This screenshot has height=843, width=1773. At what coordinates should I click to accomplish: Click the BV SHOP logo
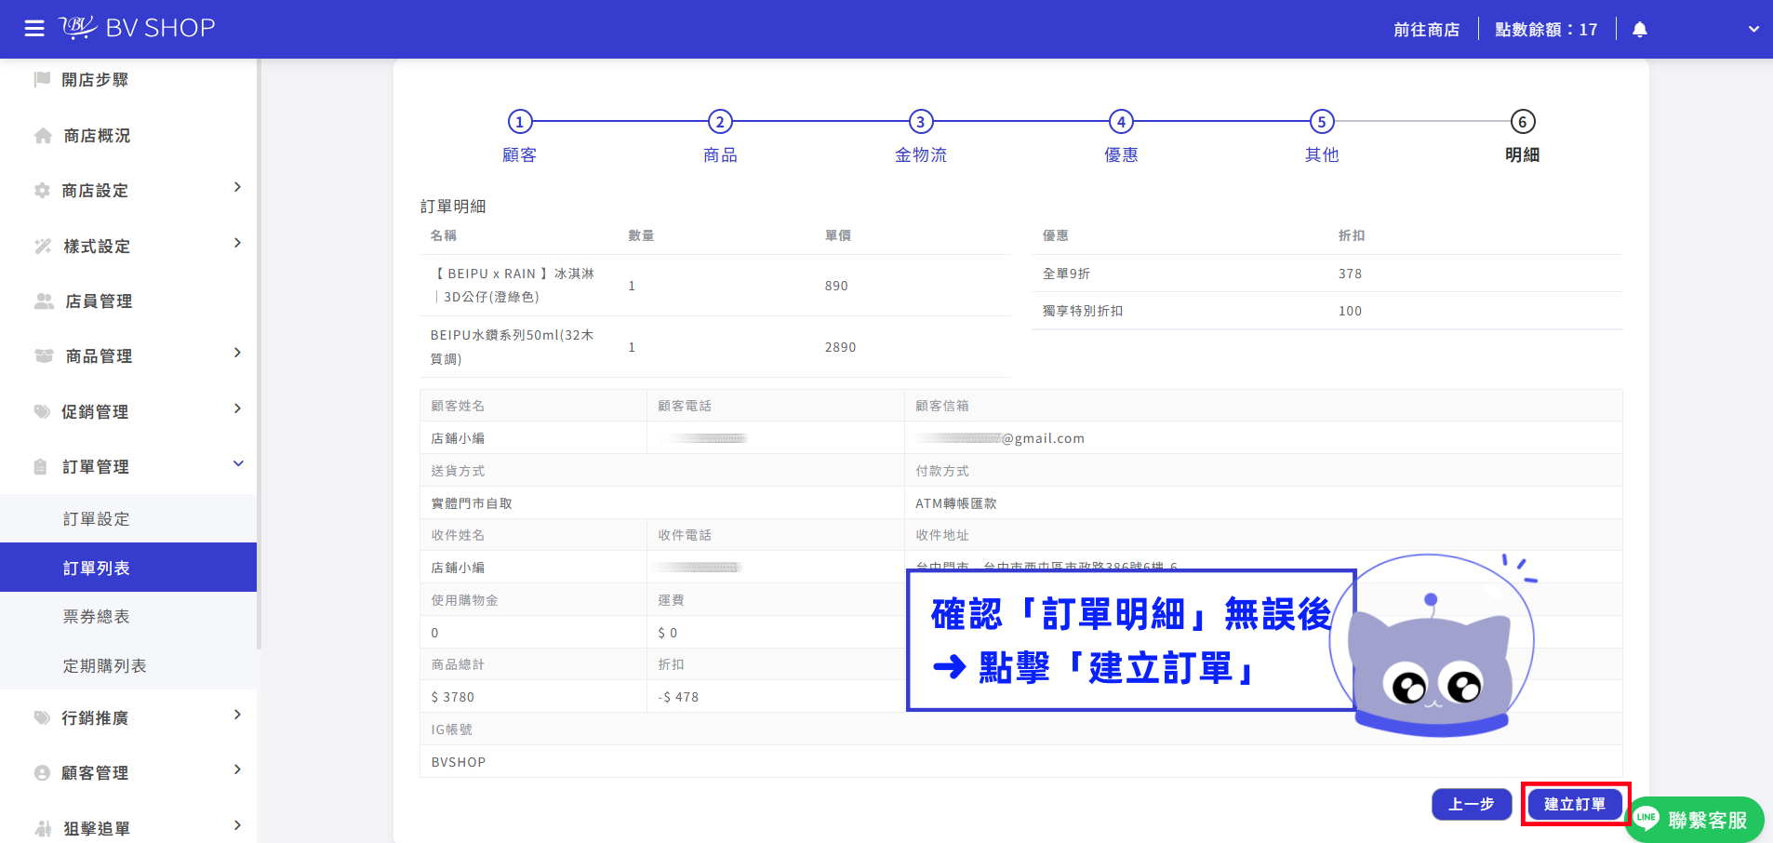coord(138,28)
